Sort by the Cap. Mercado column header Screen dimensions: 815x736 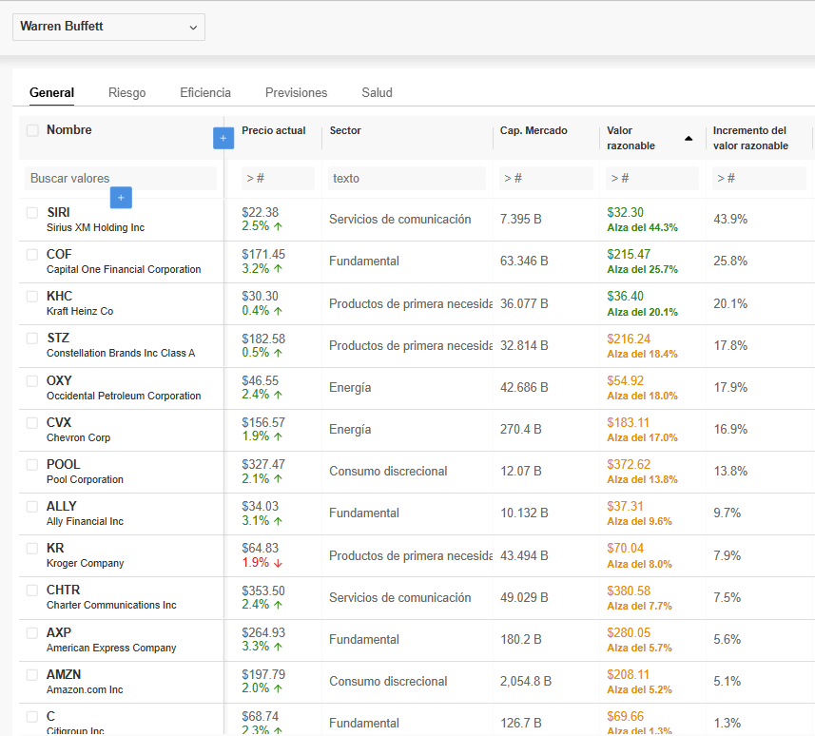pyautogui.click(x=534, y=130)
